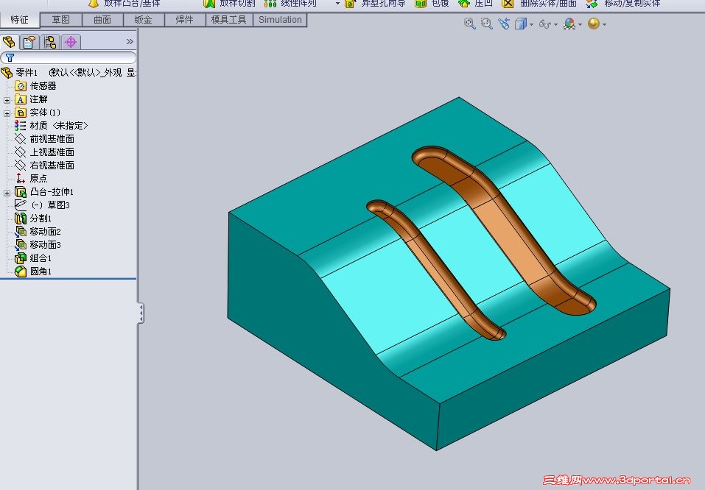
Task: Click the 材质 material icon in tree
Action: (20, 125)
